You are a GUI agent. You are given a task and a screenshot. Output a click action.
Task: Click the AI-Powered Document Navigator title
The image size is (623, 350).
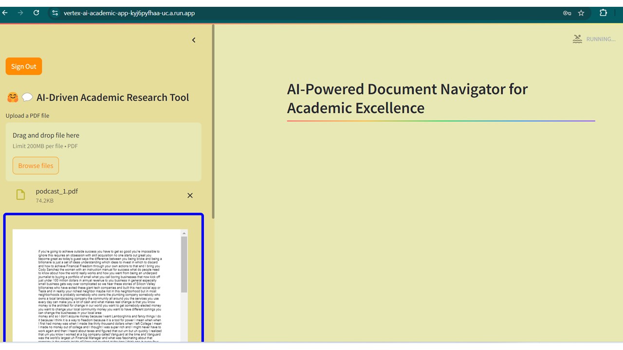[x=407, y=98]
